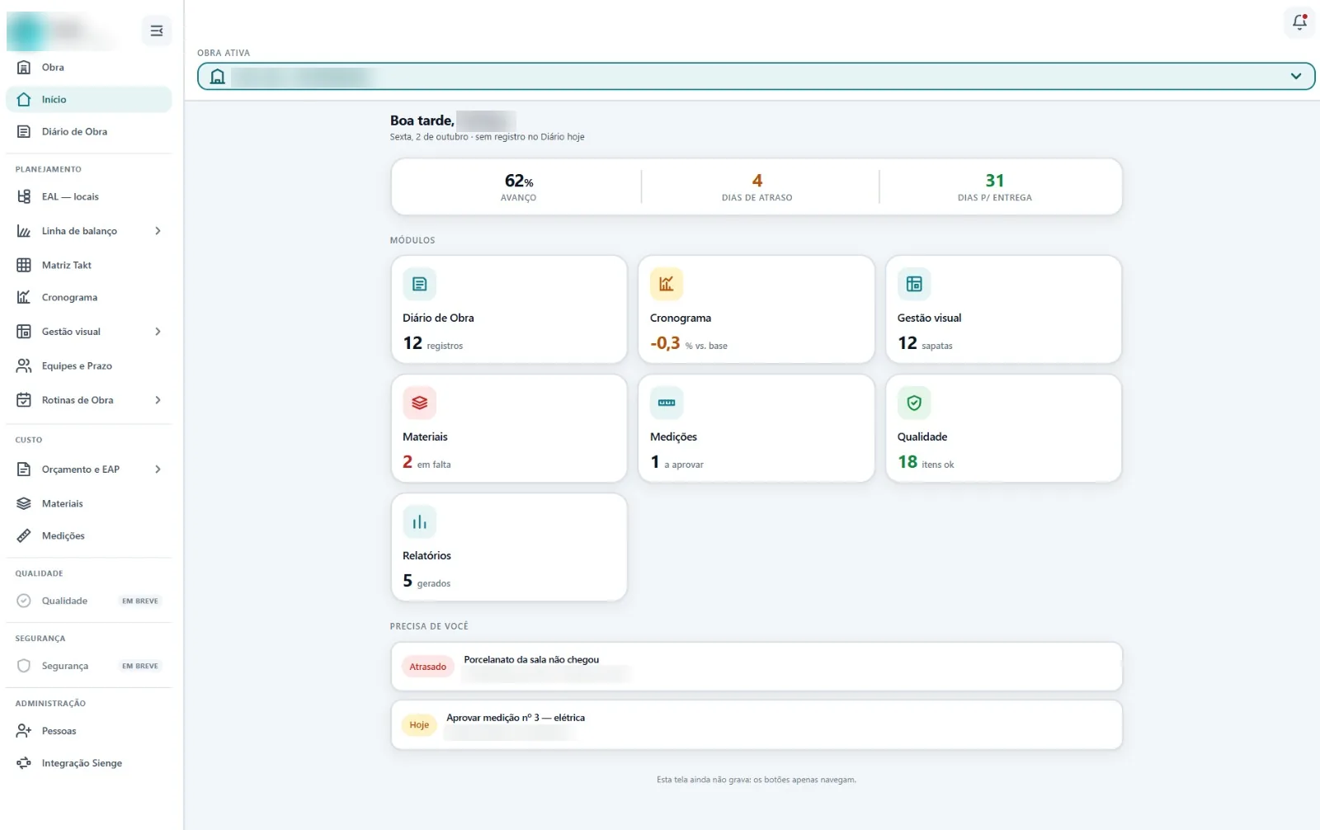The image size is (1320, 830).
Task: Expand Rotinas de Obra submenu
Action: 158,400
